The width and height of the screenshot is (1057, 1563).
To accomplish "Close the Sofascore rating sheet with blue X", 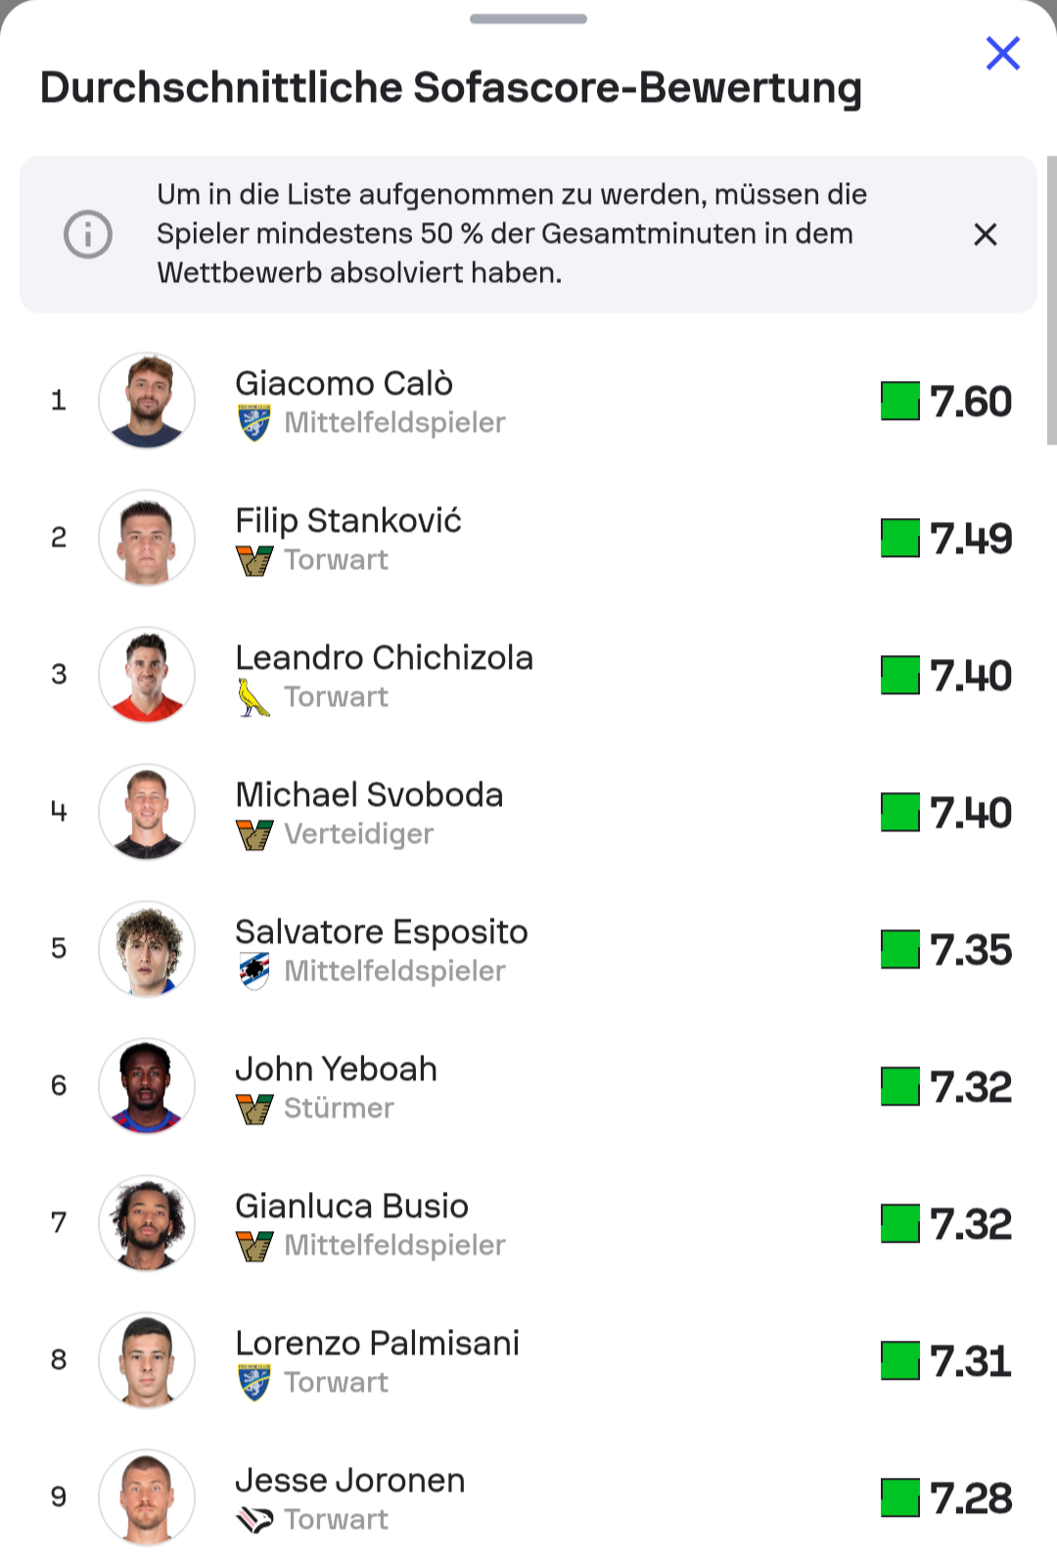I will tap(1002, 54).
